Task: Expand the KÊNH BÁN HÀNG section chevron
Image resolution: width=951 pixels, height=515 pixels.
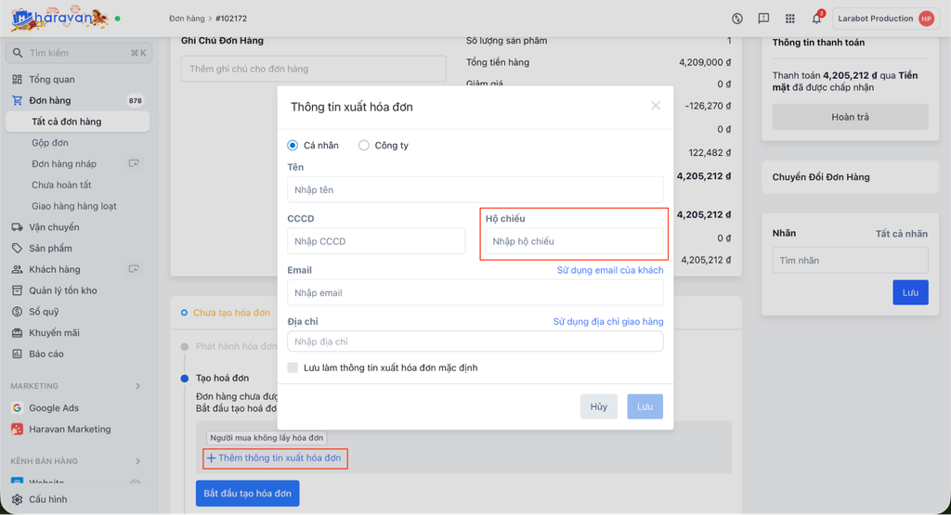Action: click(x=138, y=461)
